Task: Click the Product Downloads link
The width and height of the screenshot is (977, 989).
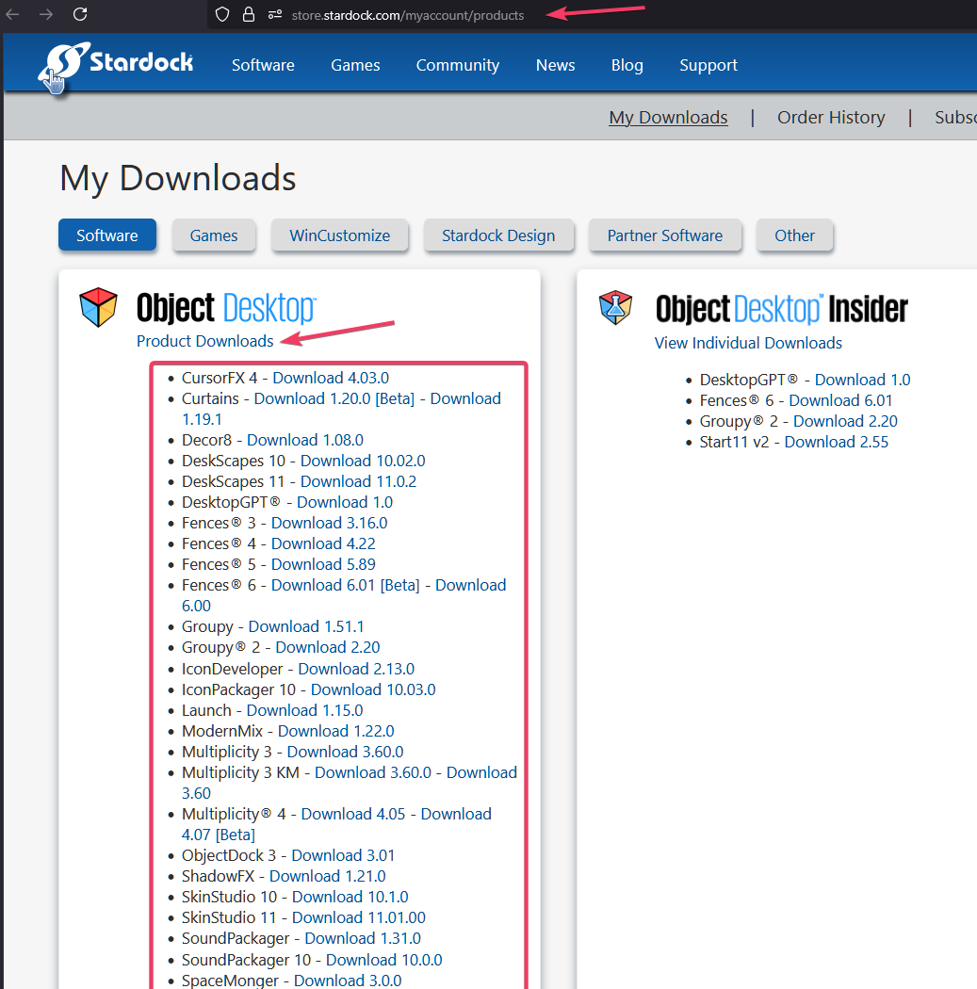Action: click(204, 341)
